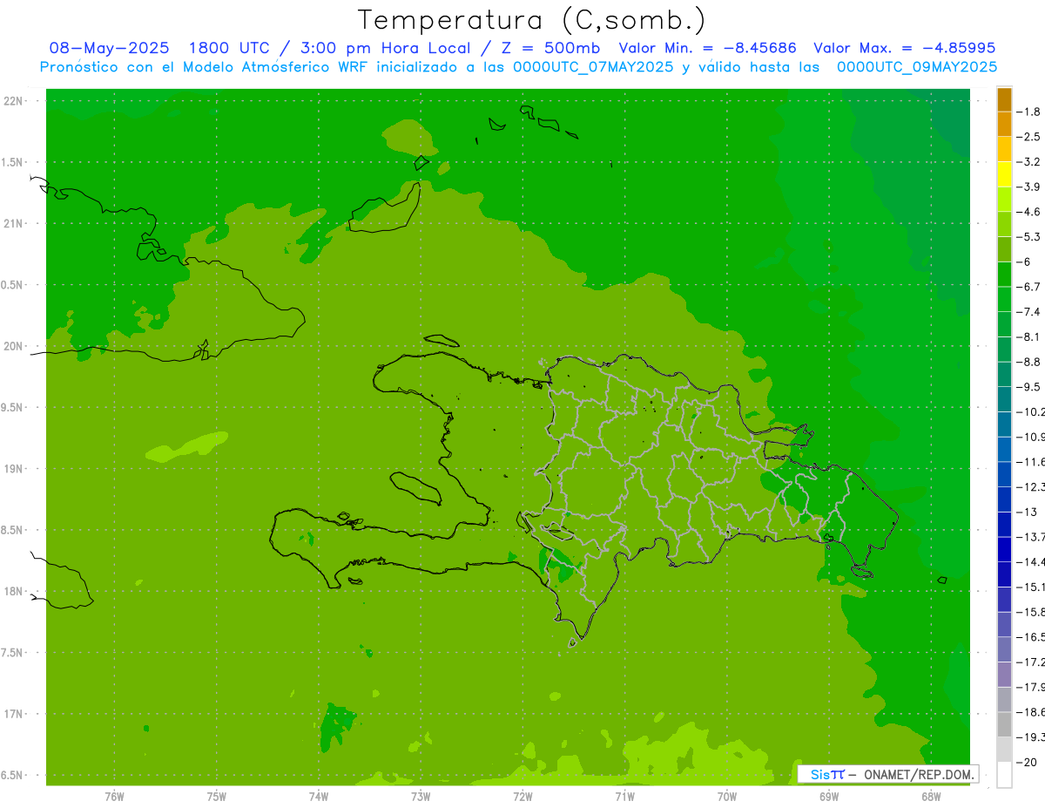The width and height of the screenshot is (1045, 808).
Task: Click the purple colorbar segment between -17.2 and -17.9
Action: click(x=1004, y=675)
